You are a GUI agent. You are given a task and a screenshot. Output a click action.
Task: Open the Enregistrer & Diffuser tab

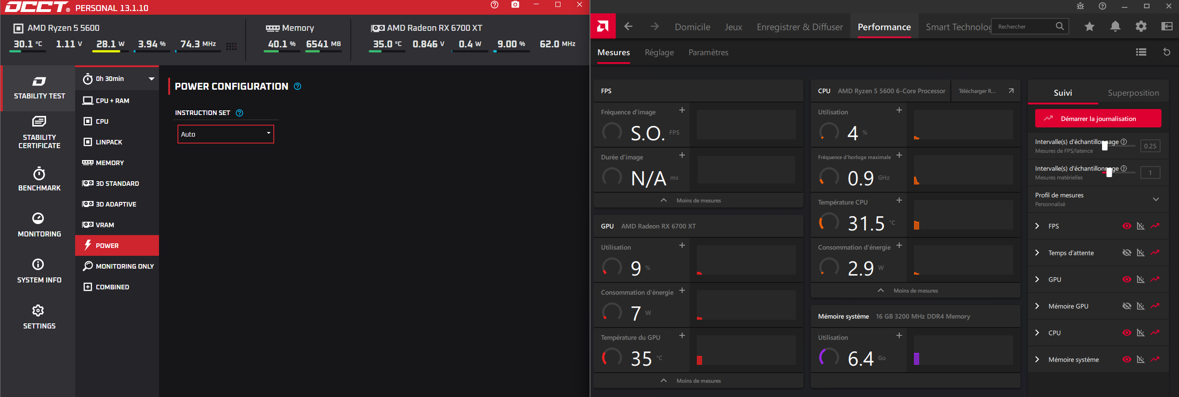pyautogui.click(x=800, y=27)
